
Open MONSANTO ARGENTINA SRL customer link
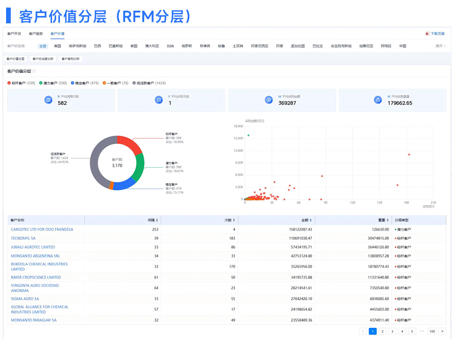point(35,256)
